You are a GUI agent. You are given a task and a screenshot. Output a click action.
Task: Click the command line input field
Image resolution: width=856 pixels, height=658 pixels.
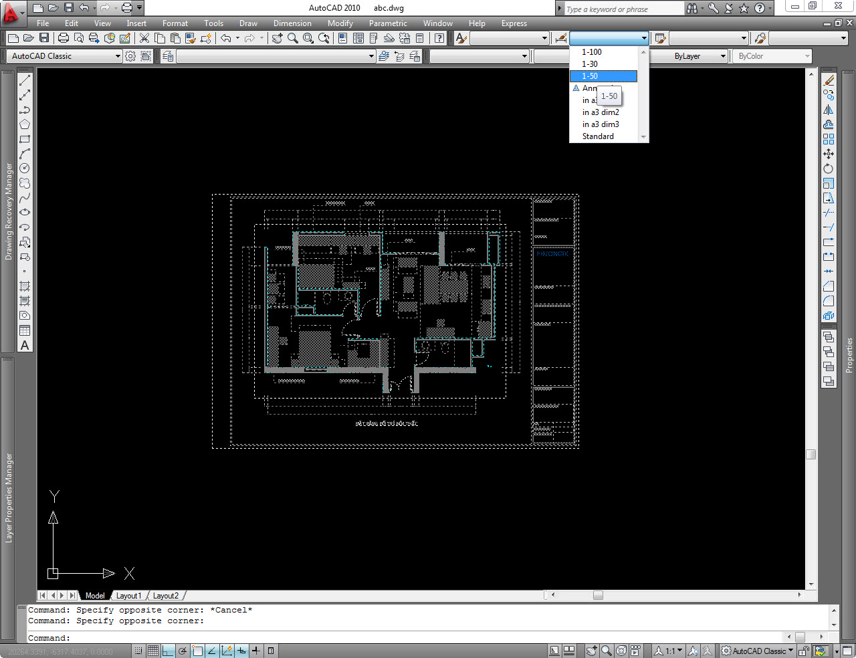pyautogui.click(x=405, y=638)
